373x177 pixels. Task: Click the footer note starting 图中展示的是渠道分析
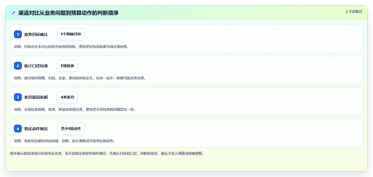(x=107, y=153)
